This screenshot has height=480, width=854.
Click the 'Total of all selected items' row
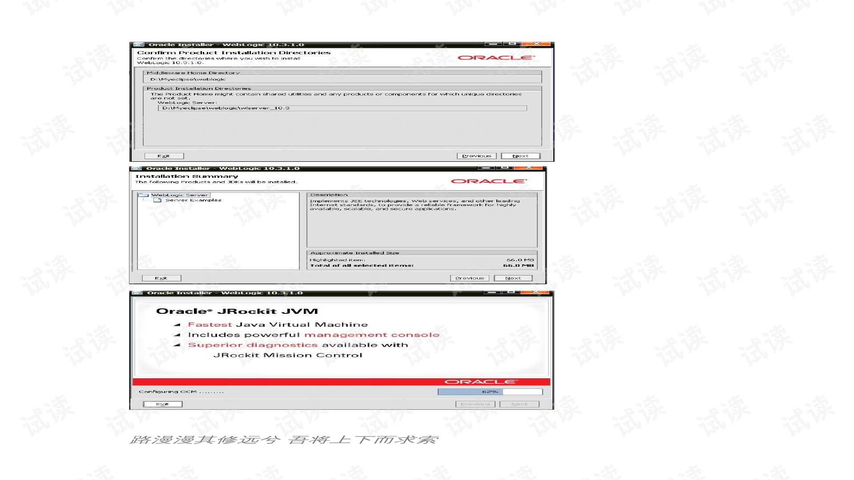(422, 266)
